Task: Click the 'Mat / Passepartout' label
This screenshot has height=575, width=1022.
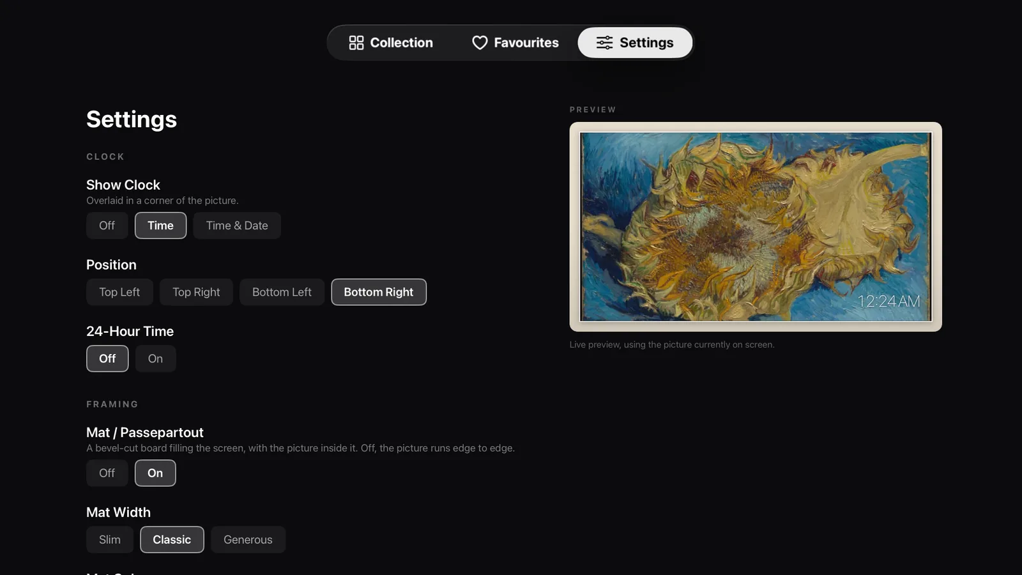Action: pos(145,433)
